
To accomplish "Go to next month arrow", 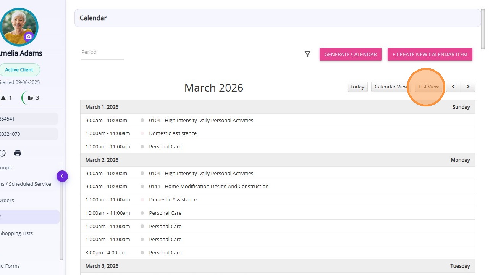I will [x=468, y=87].
